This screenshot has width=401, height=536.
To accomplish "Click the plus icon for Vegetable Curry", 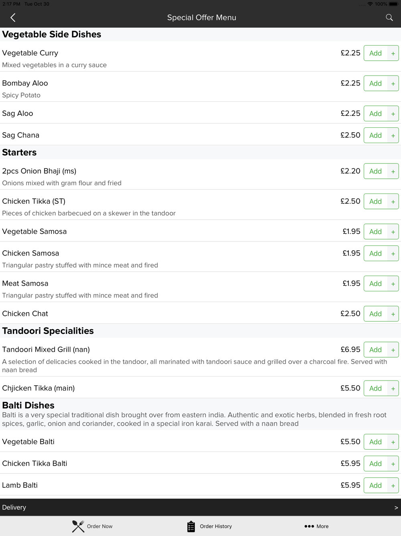I will (393, 53).
